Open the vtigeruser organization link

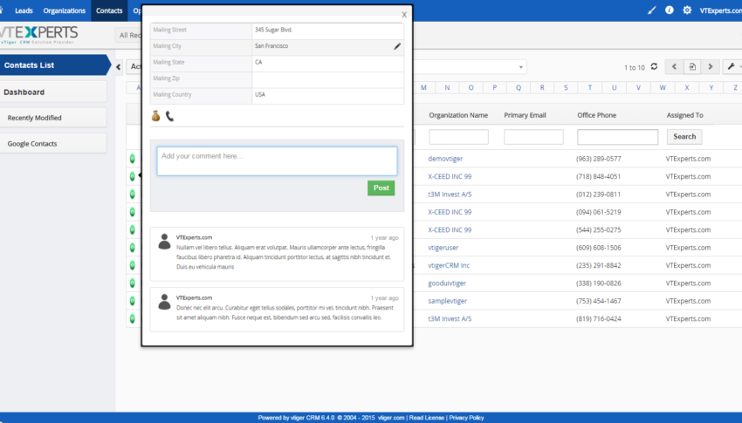[443, 248]
